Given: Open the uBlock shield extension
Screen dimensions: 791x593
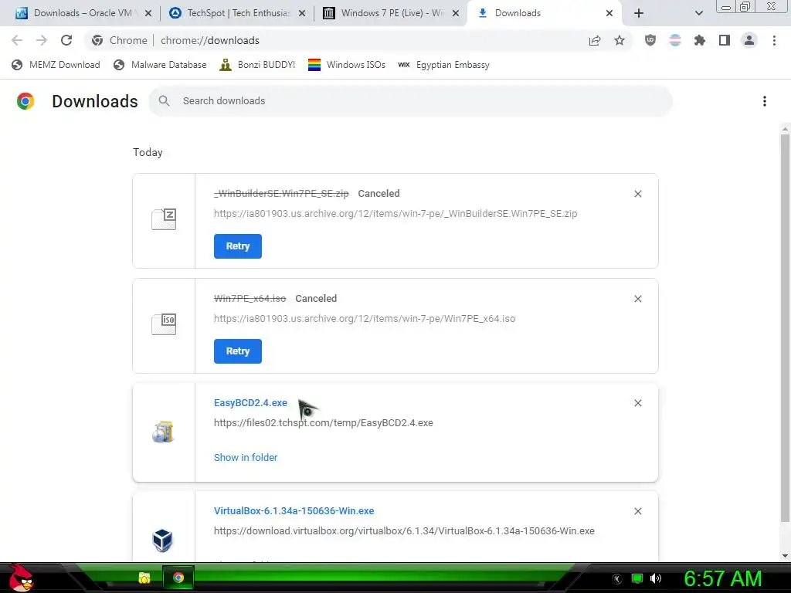Looking at the screenshot, I should point(650,40).
